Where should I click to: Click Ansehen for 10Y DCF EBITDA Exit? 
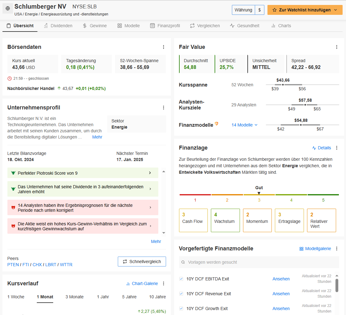pyautogui.click(x=281, y=279)
